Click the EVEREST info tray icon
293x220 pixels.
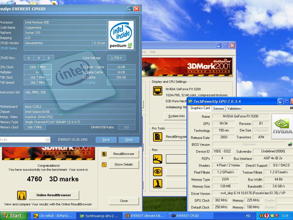coord(262,216)
